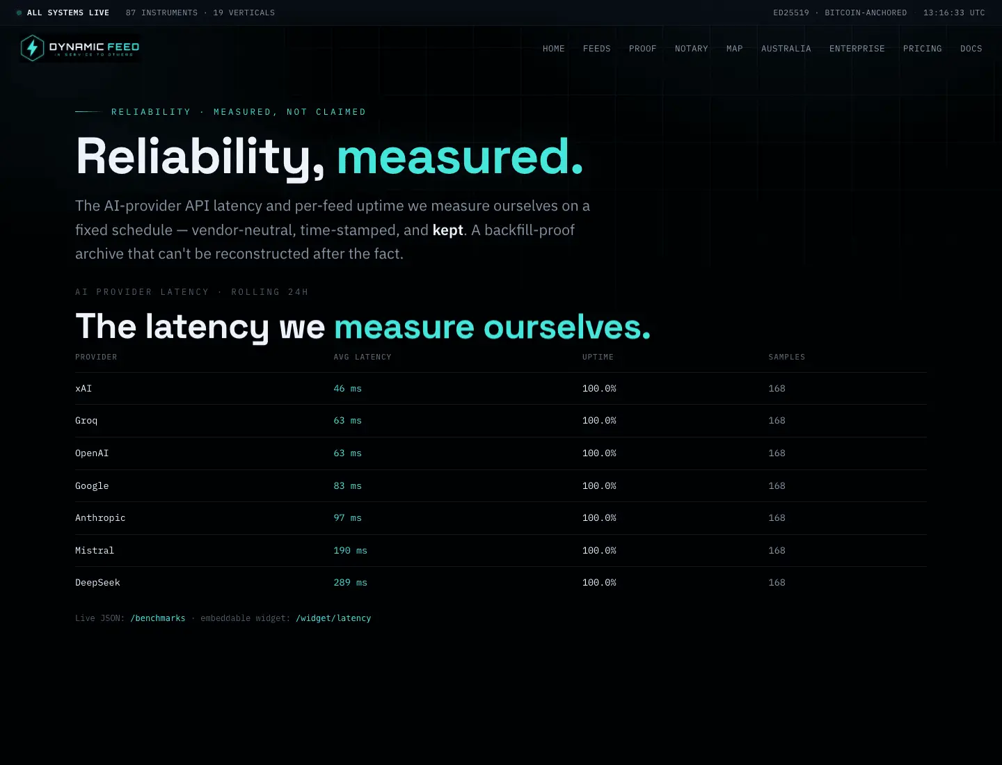Click the 87 Instruments · 19 Verticals text
This screenshot has width=1002, height=765.
200,13
